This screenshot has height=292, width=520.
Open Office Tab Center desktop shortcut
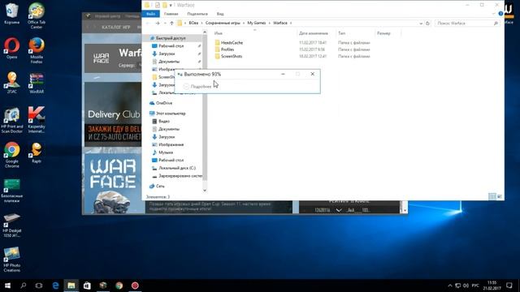(x=37, y=15)
